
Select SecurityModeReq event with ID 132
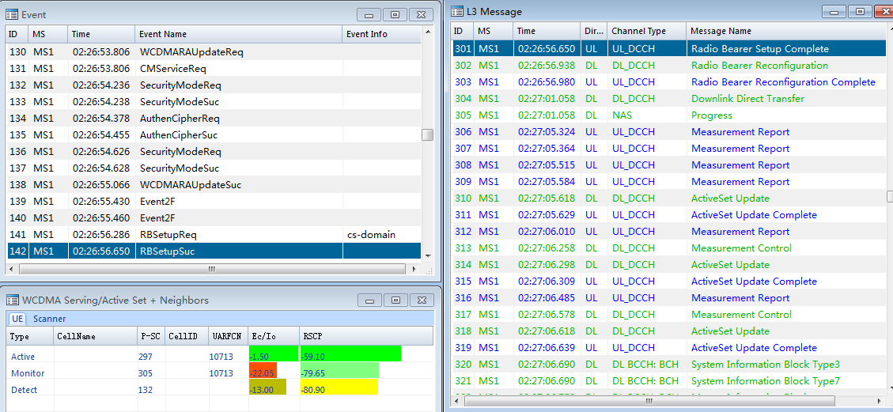[214, 85]
